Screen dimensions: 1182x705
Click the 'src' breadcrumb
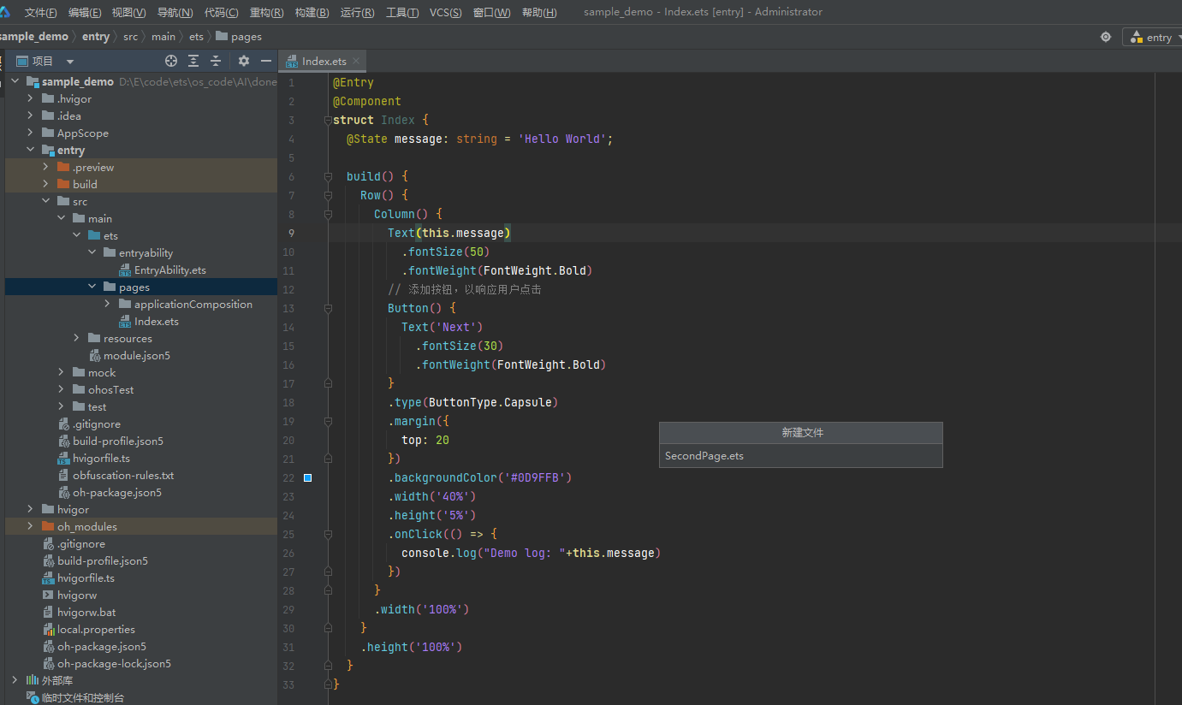pyautogui.click(x=130, y=37)
